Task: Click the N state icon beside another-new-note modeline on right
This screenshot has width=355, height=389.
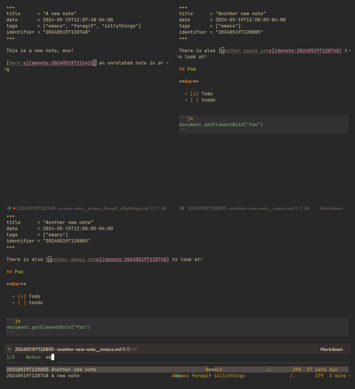Action: pos(182,209)
